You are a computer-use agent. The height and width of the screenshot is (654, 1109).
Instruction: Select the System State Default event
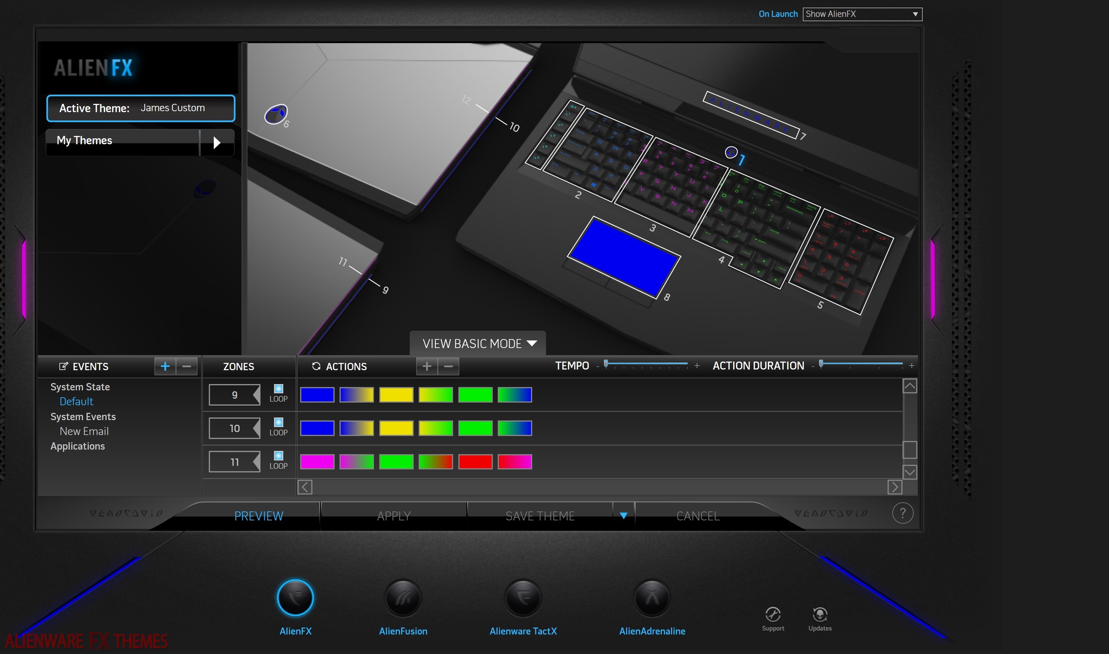pos(75,402)
